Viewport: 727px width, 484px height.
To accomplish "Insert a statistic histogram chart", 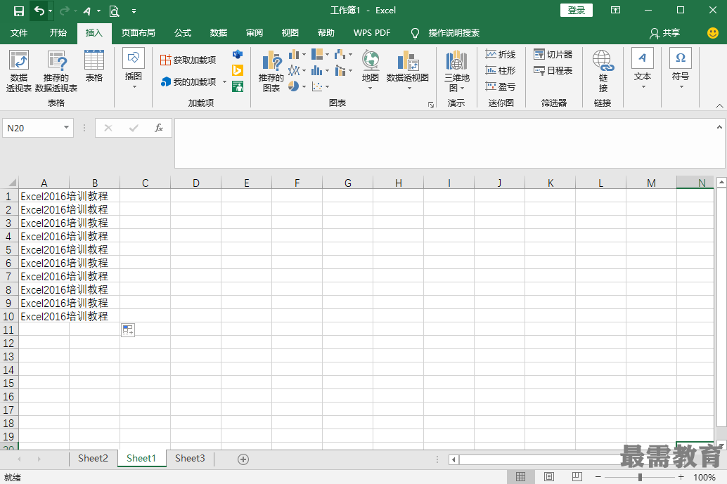I will coord(321,70).
